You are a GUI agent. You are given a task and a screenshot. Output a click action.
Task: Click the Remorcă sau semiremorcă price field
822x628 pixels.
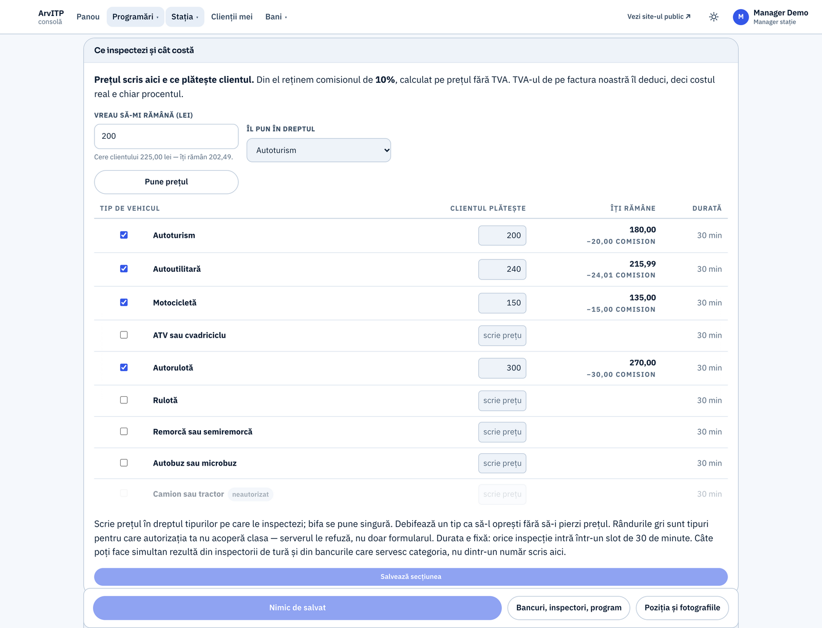pyautogui.click(x=502, y=432)
